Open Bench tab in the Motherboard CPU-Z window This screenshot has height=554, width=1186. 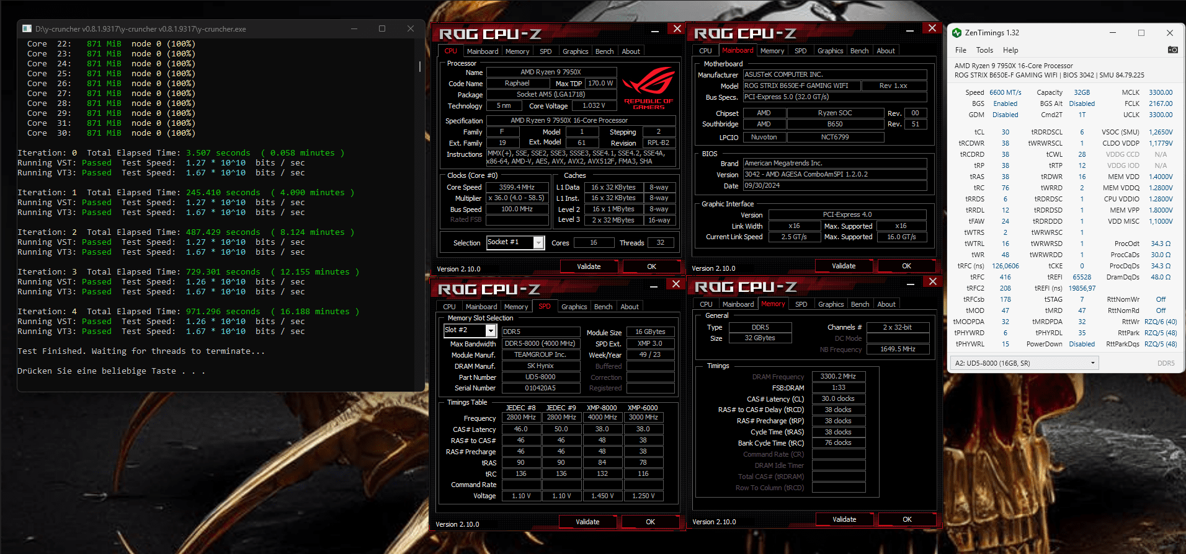click(x=859, y=51)
